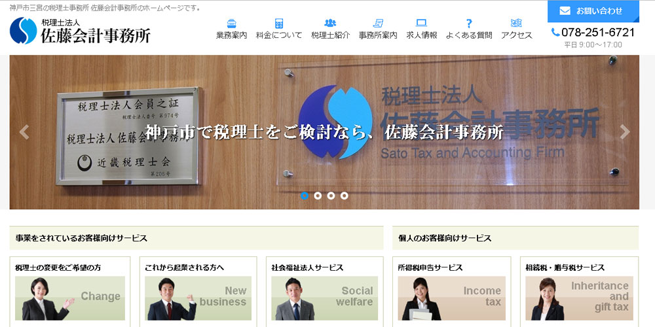Click the blue site logo emblem
The image size is (655, 327).
[x=24, y=31]
